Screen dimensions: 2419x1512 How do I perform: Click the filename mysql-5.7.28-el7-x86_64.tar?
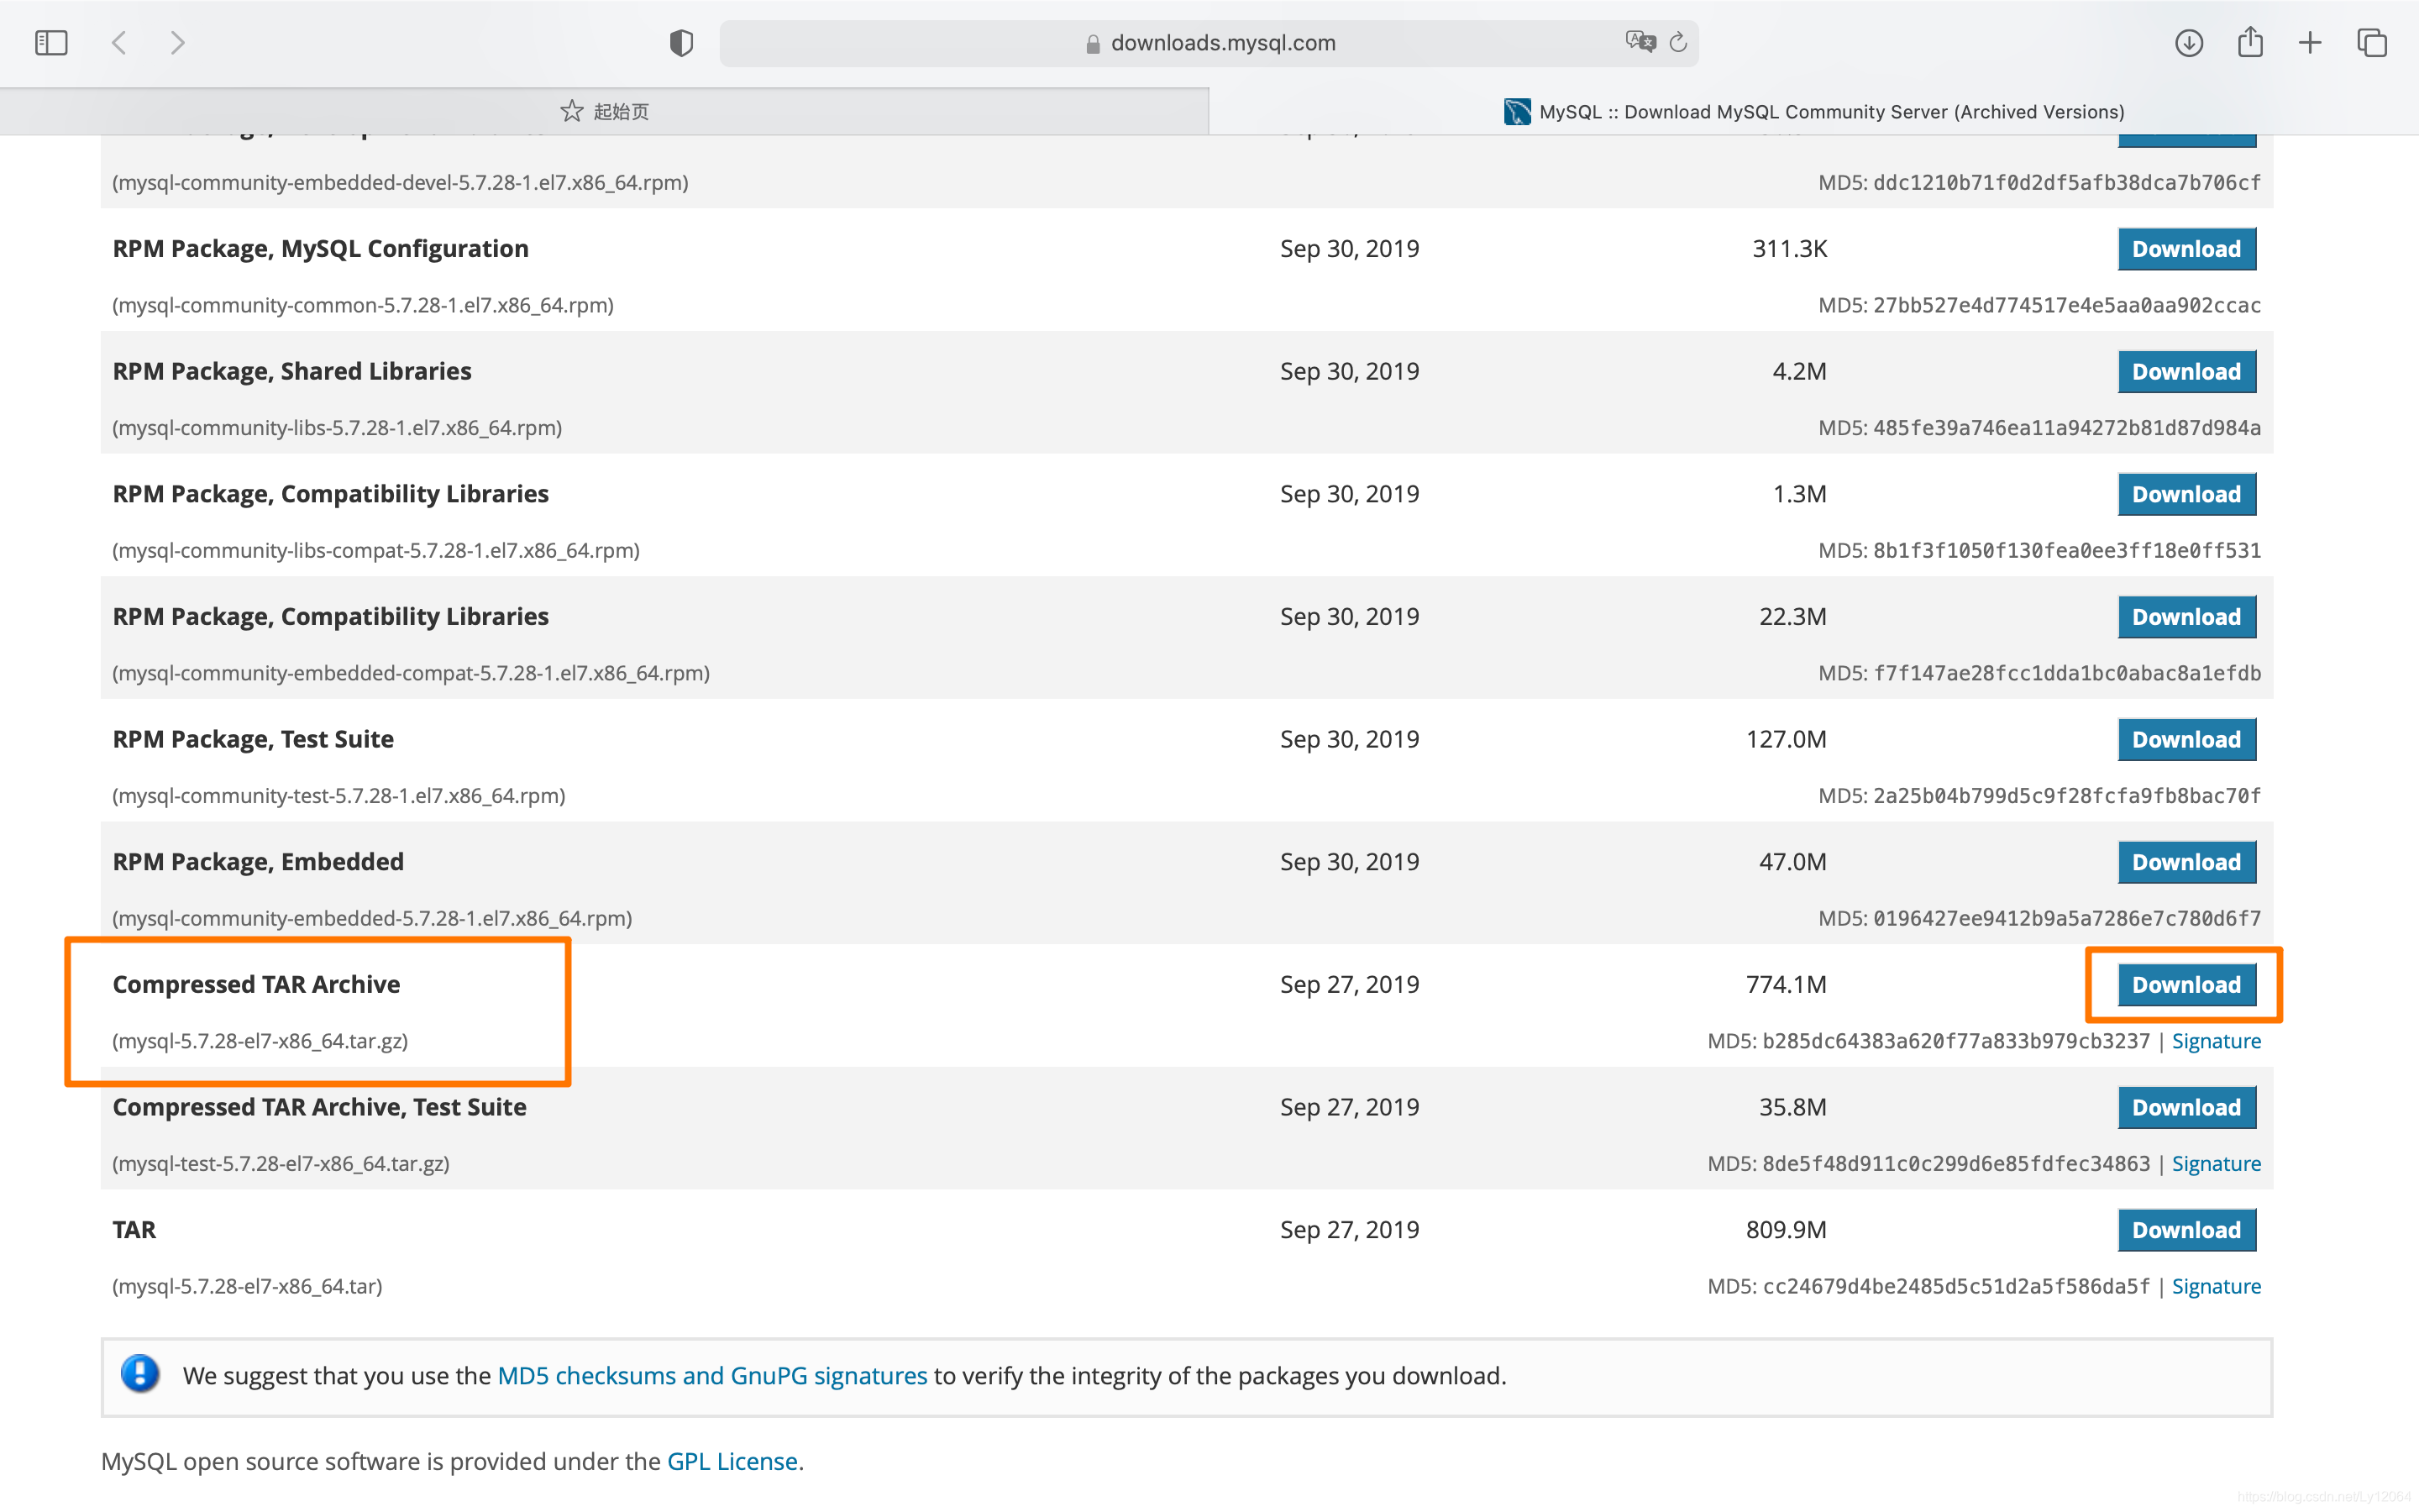tap(247, 1286)
